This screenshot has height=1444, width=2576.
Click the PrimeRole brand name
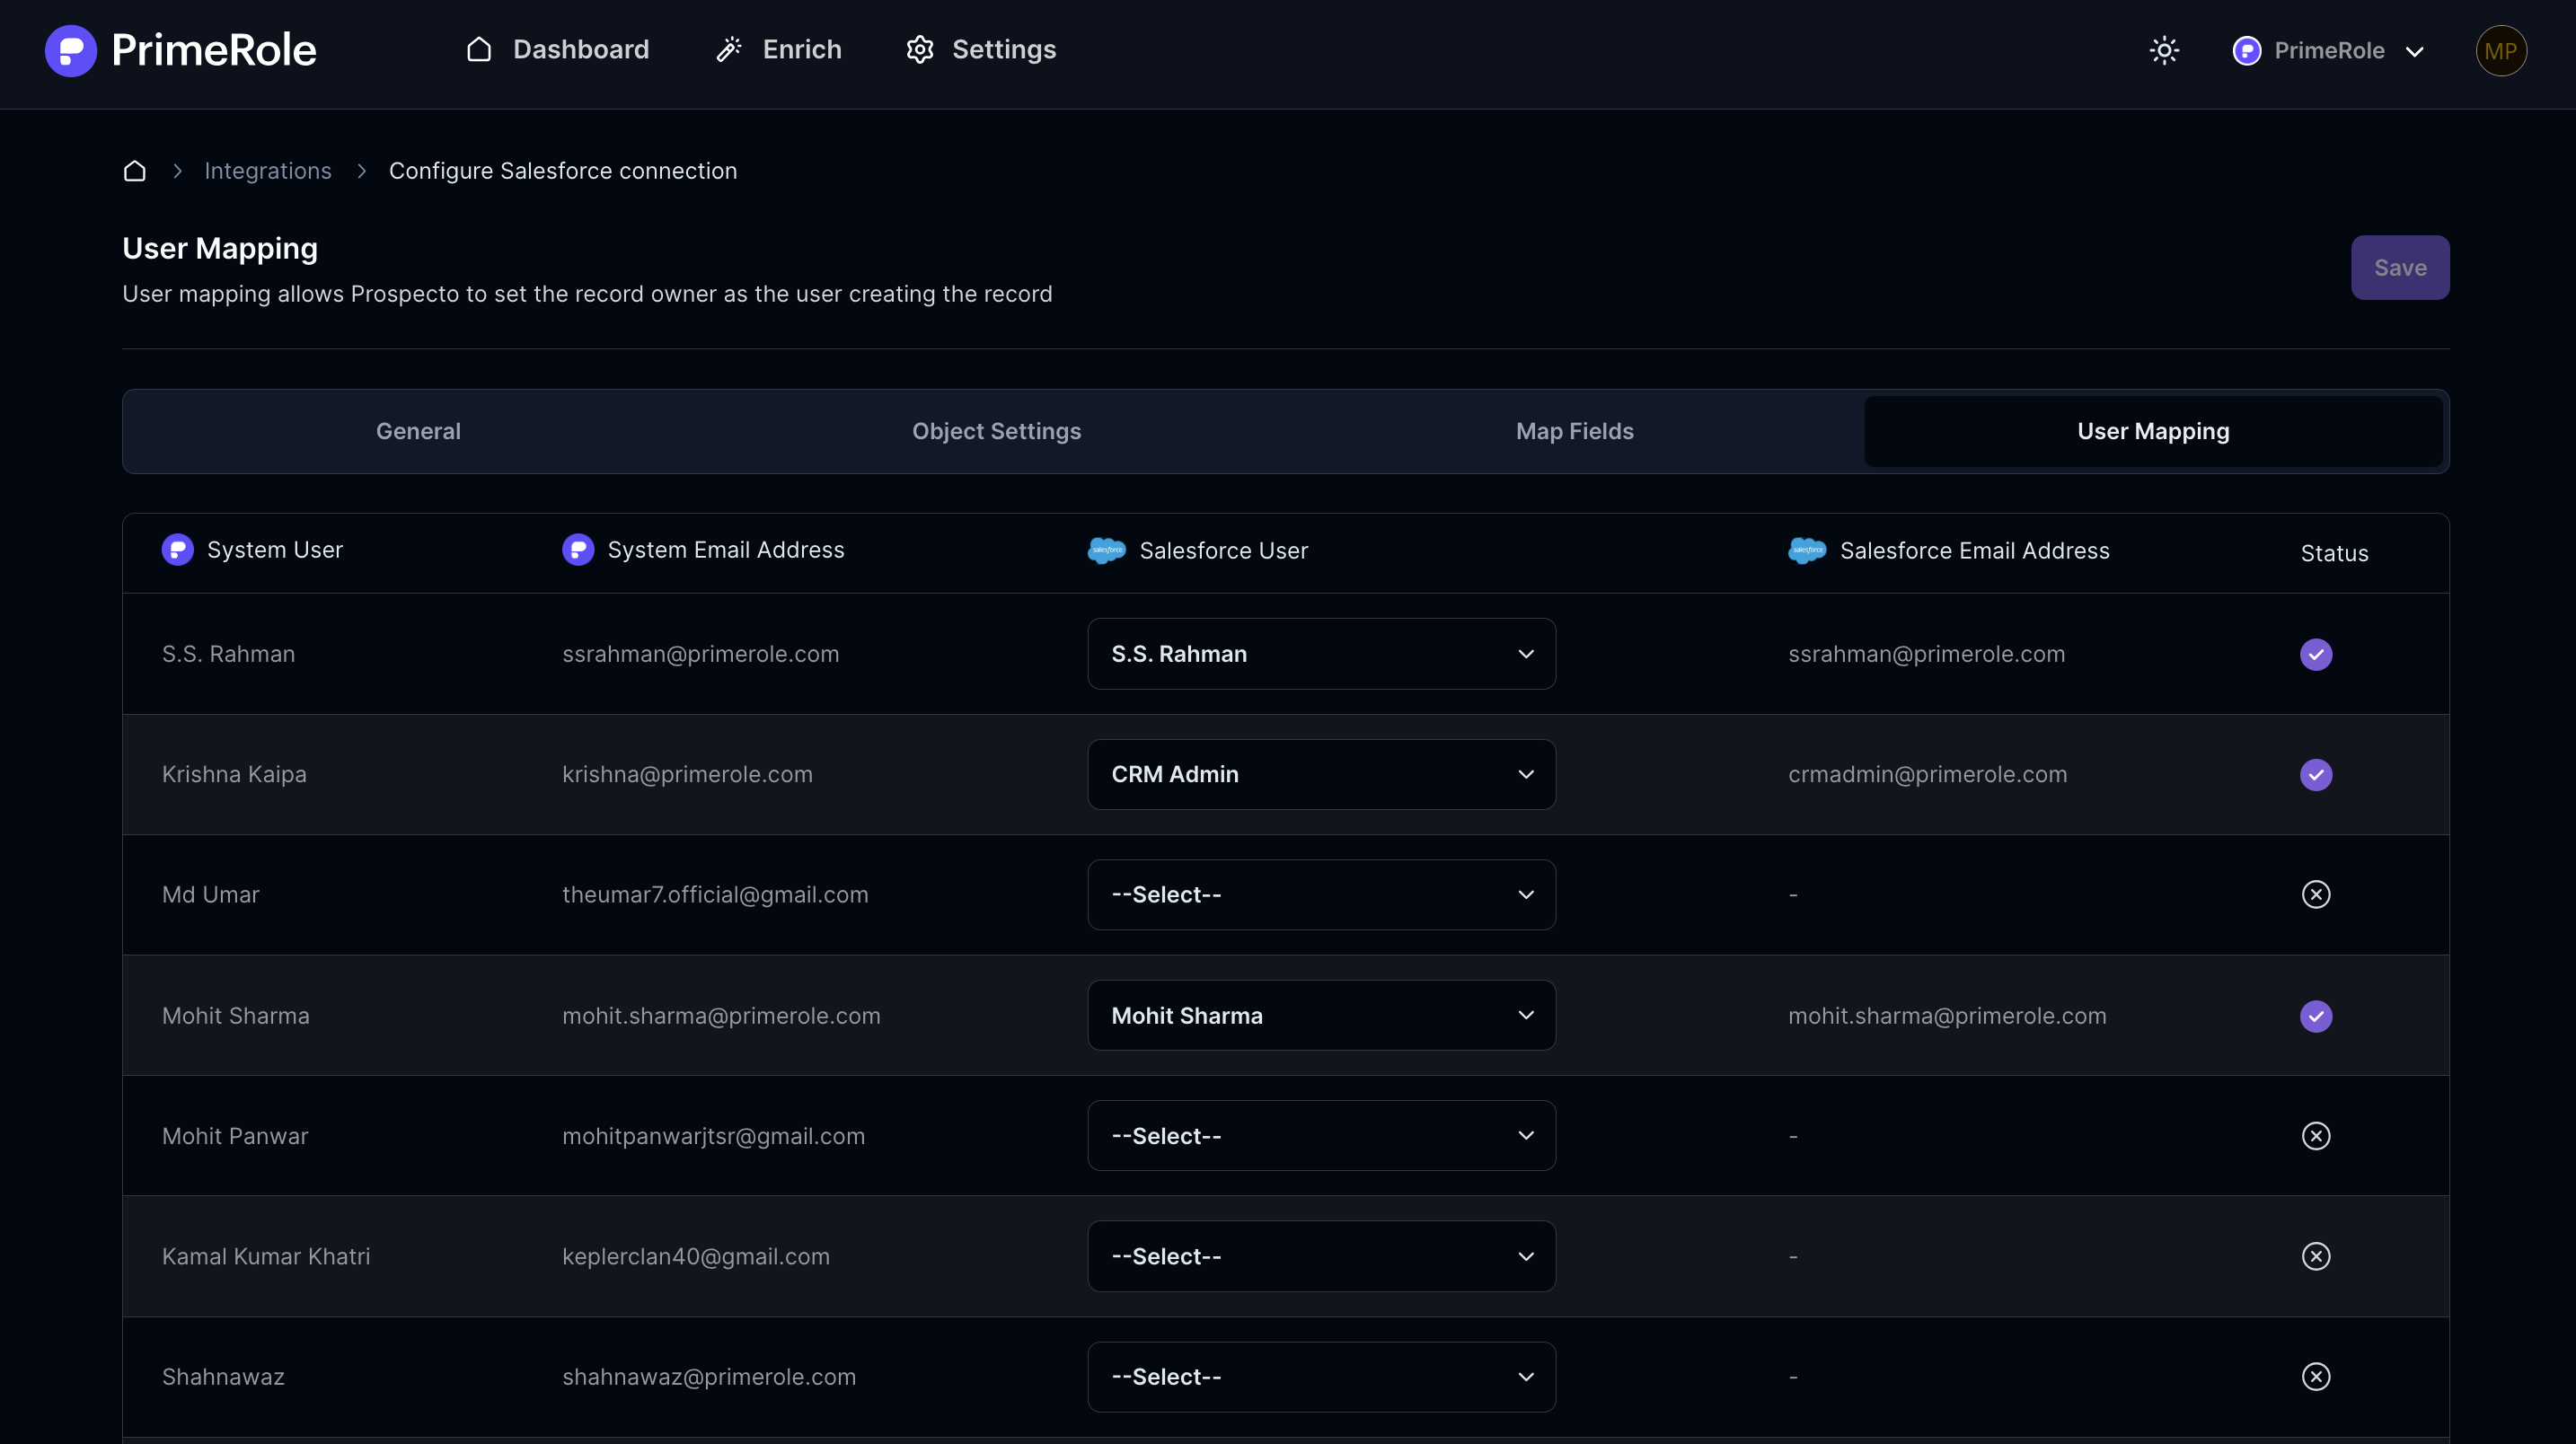coord(214,51)
